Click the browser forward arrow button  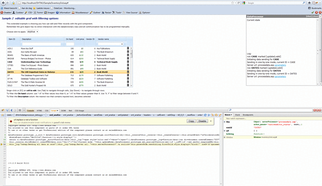(7, 3)
